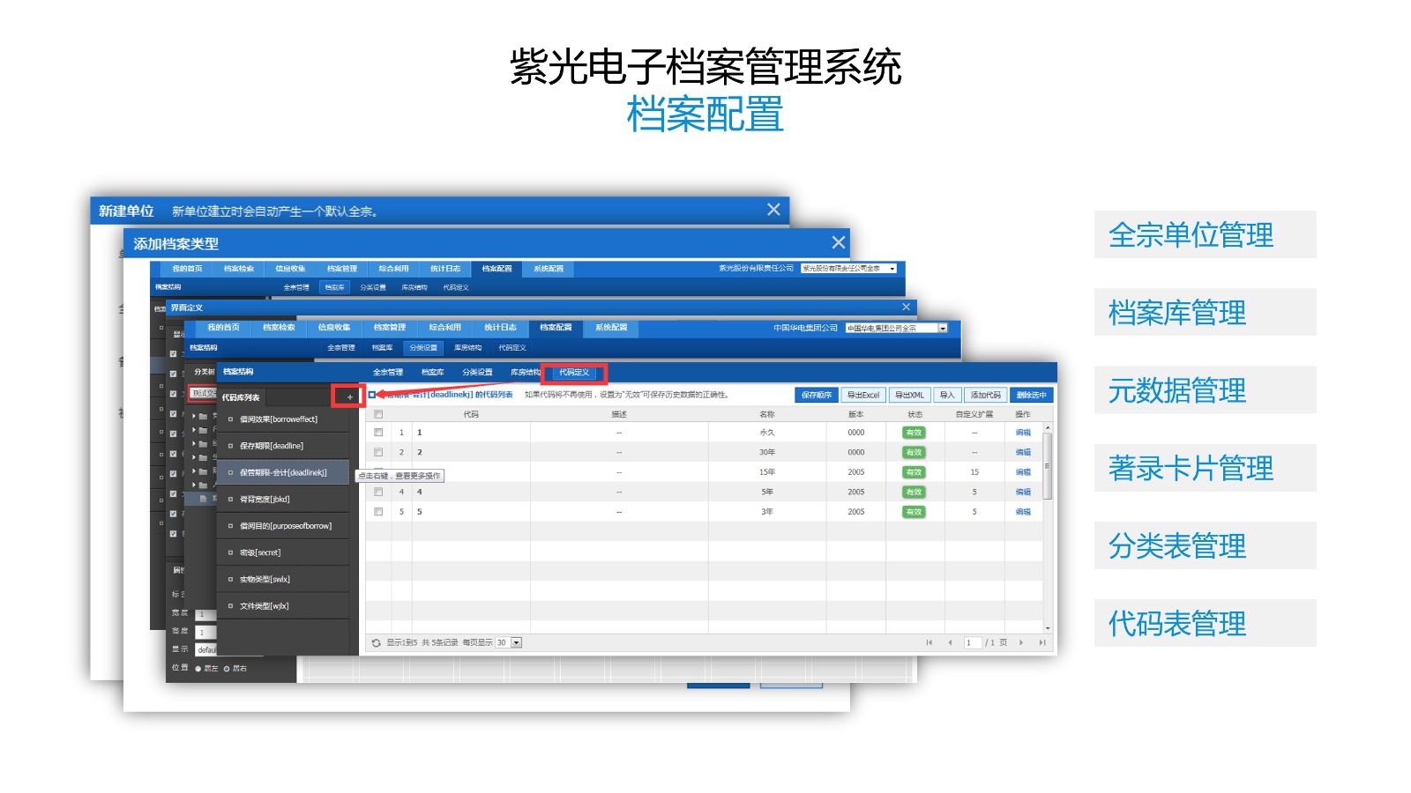This screenshot has width=1411, height=793.
Task: Click the bullet icon beside 密级[secret]
Action: (x=231, y=552)
